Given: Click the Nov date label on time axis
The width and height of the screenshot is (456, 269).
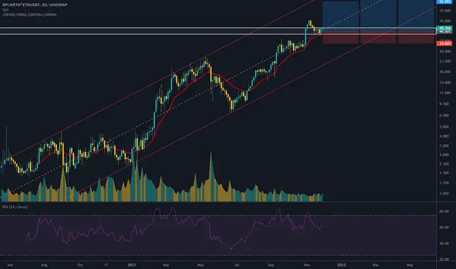Looking at the screenshot, I should pyautogui.click(x=307, y=265).
